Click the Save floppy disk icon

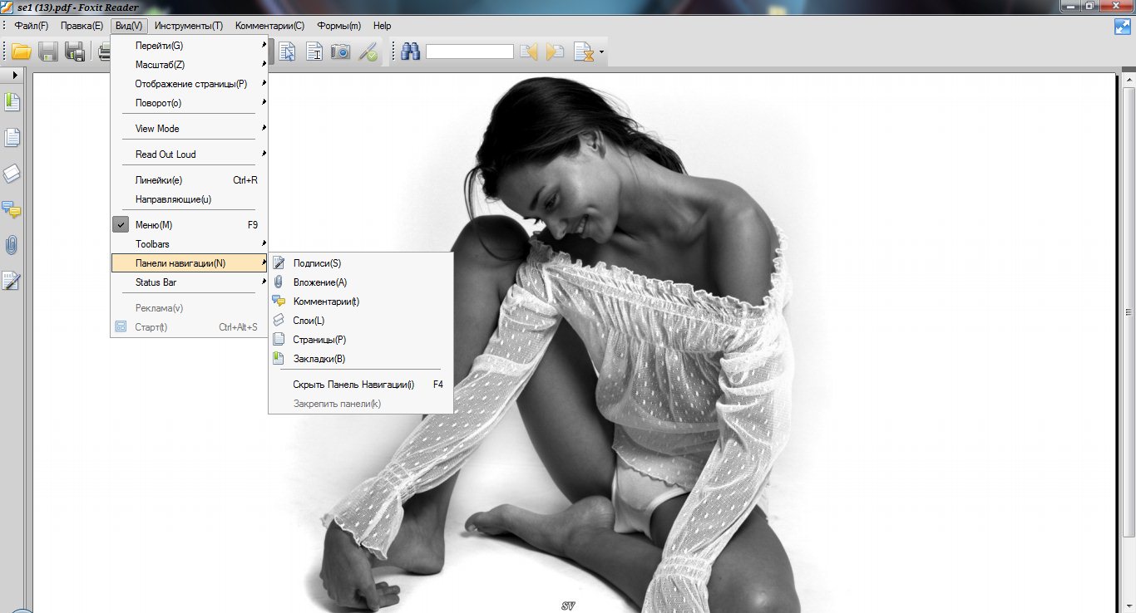point(47,51)
